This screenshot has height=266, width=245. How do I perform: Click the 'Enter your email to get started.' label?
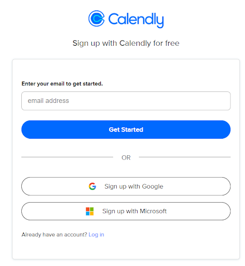click(62, 84)
